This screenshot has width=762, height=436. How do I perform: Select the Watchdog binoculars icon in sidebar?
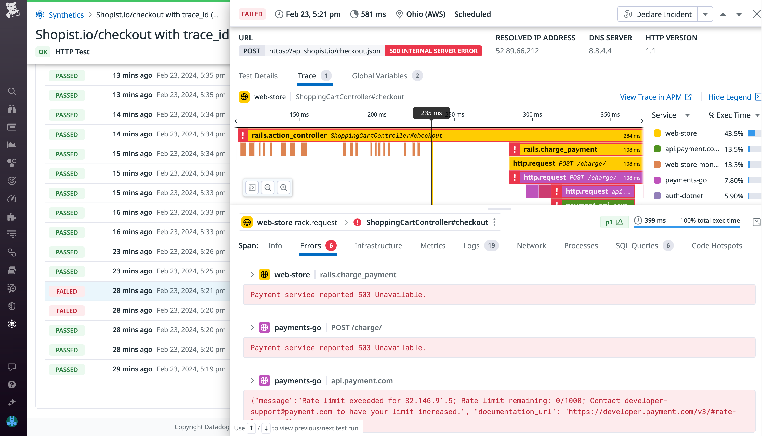click(x=12, y=109)
